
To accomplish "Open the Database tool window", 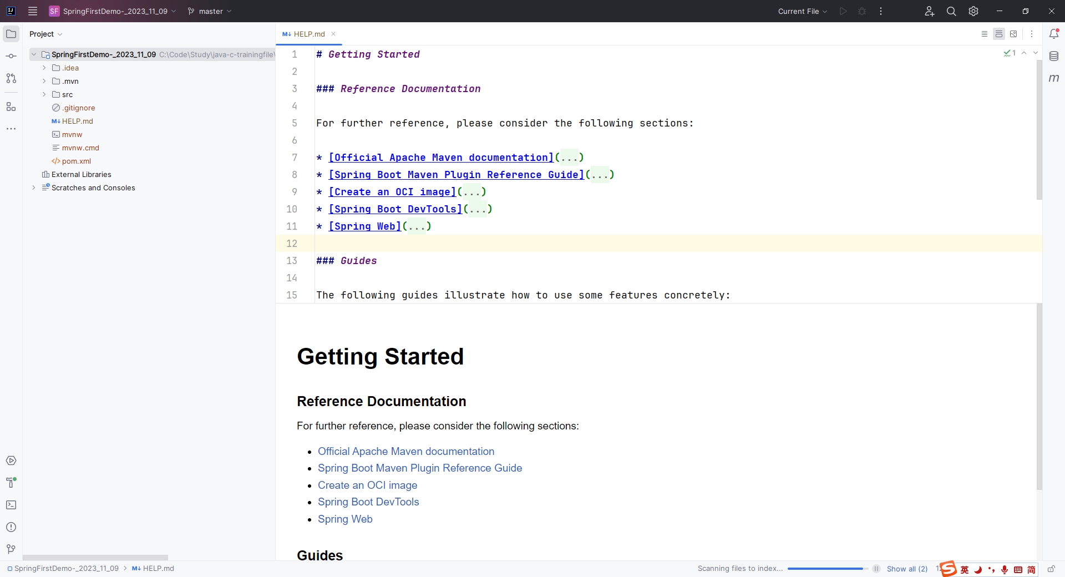I will click(x=1054, y=56).
